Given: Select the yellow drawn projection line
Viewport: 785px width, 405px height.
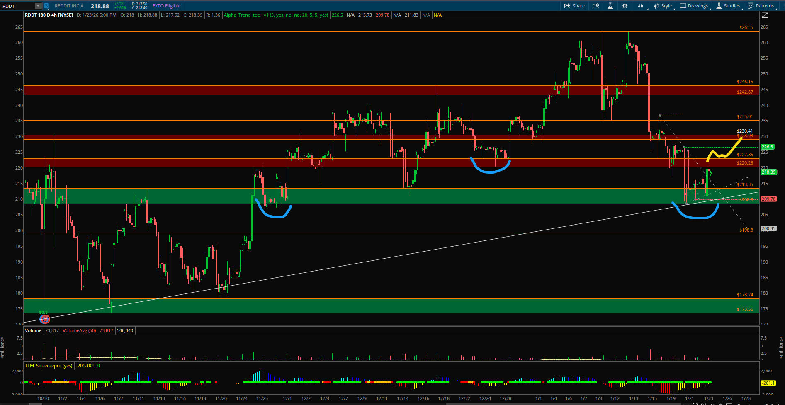Looking at the screenshot, I should point(724,155).
